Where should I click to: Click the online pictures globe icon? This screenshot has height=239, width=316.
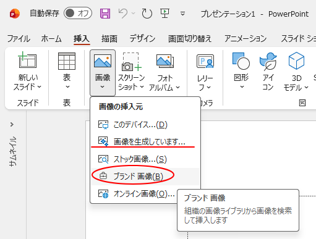tap(103, 194)
